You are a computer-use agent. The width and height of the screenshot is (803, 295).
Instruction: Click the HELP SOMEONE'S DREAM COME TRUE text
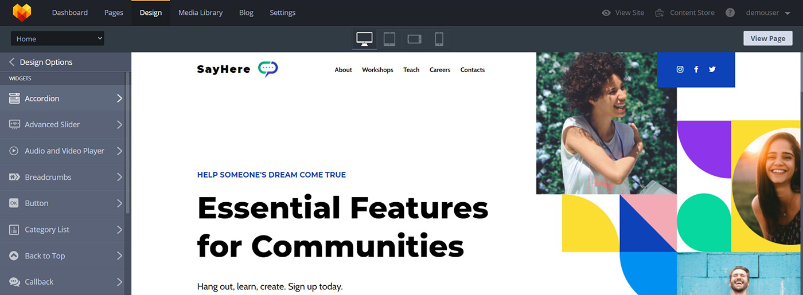pyautogui.click(x=271, y=175)
